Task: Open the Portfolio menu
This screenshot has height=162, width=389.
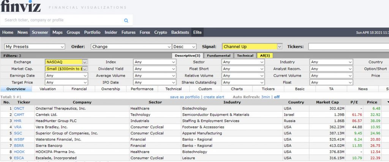Action: 92,33
